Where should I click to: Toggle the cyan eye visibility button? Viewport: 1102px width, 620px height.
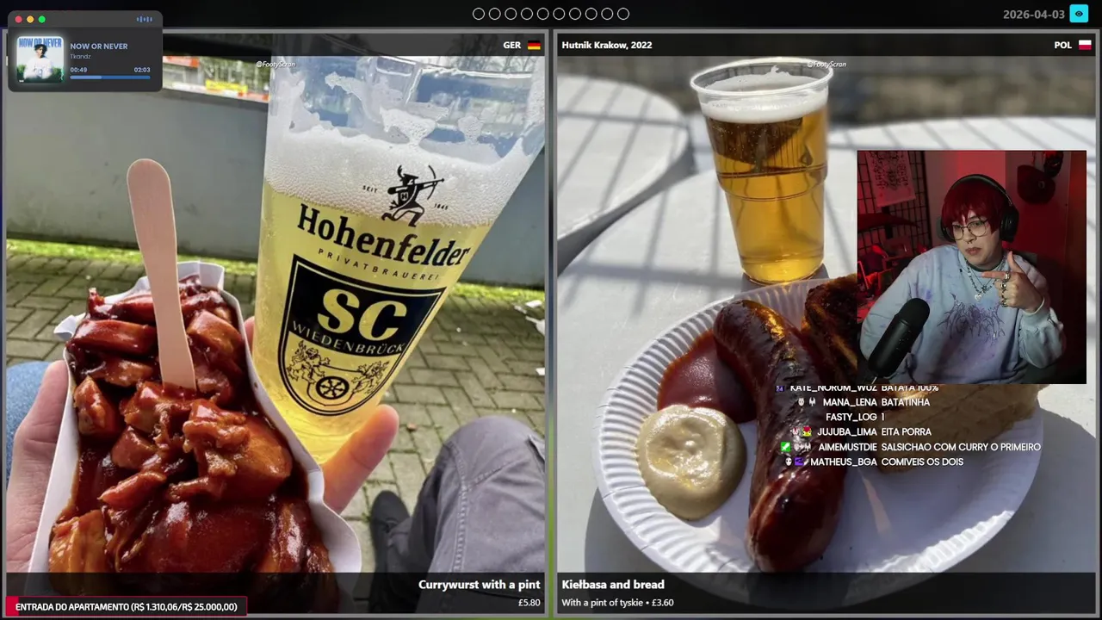tap(1079, 14)
